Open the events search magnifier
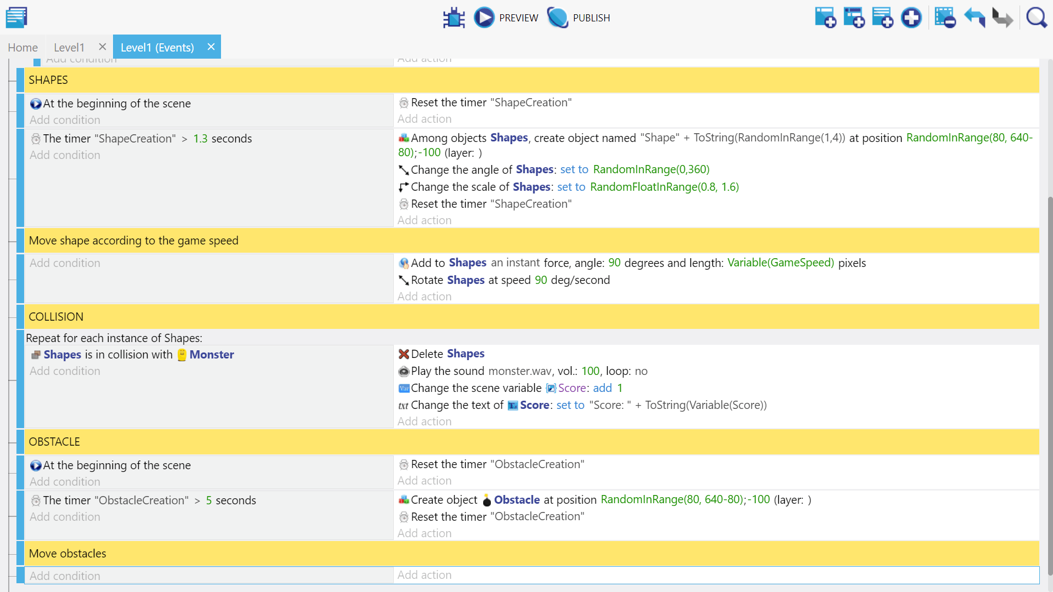 (1037, 18)
